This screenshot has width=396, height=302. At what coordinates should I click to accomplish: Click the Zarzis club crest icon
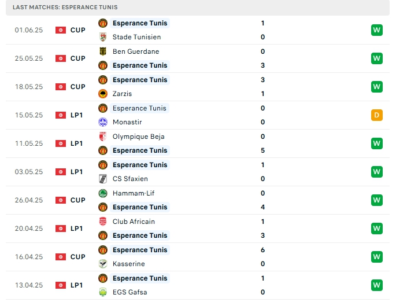103,94
